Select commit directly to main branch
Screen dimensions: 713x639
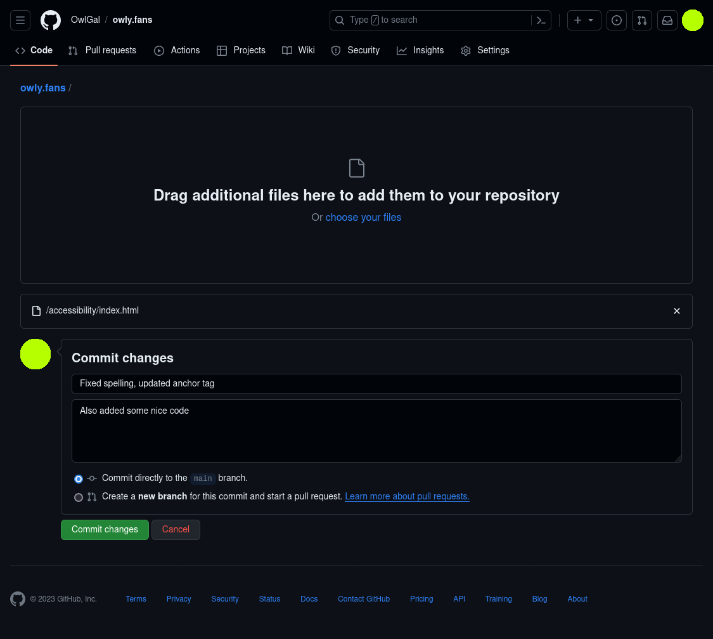[x=79, y=479]
